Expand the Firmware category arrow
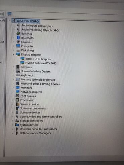This screenshot has height=165, width=124. [x=13, y=67]
